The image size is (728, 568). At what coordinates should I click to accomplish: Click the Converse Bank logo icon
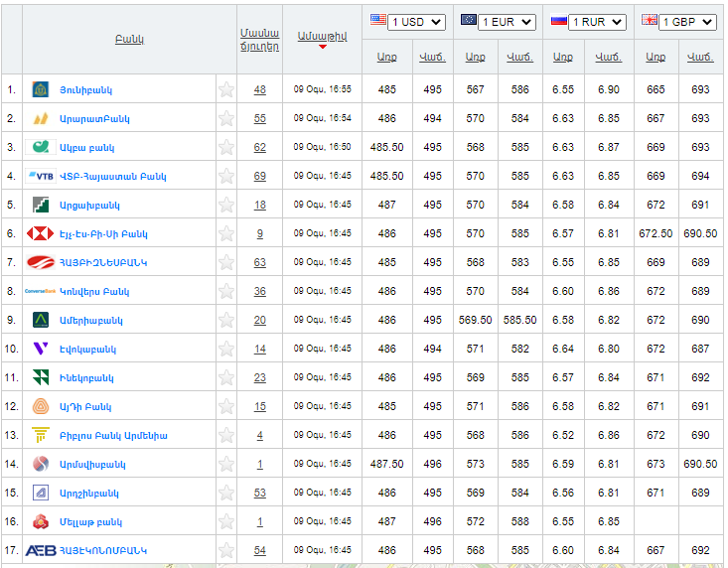tap(41, 291)
